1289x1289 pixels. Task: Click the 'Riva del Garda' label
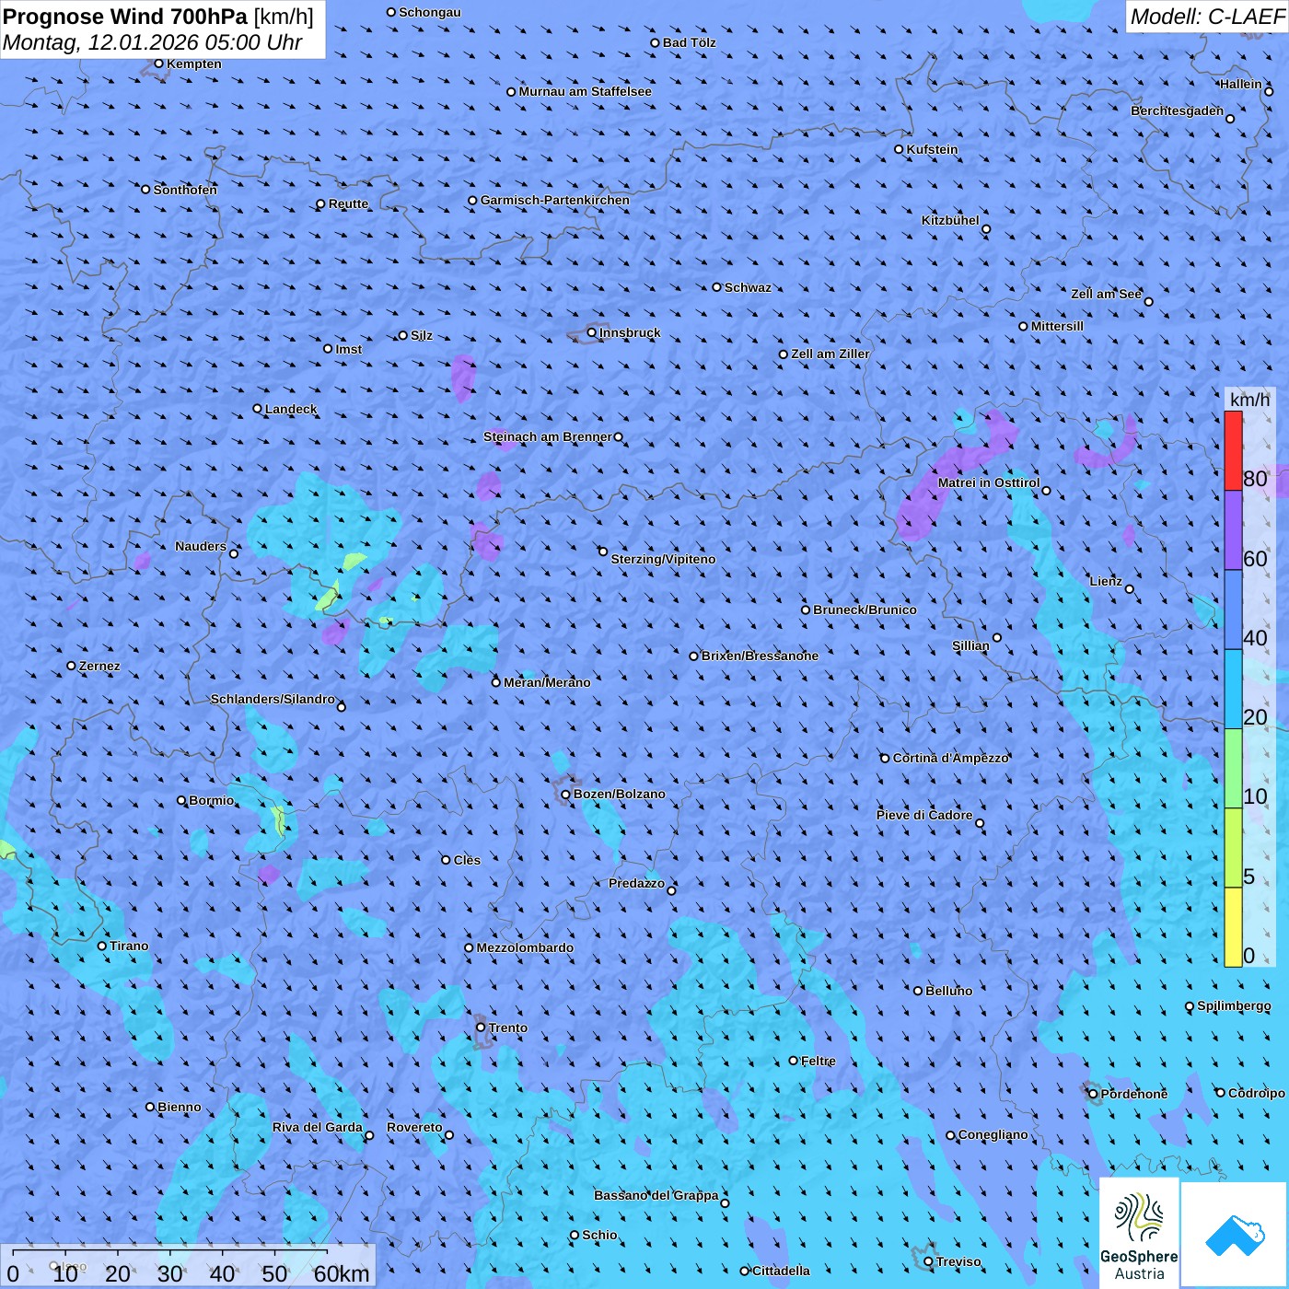pos(318,1127)
